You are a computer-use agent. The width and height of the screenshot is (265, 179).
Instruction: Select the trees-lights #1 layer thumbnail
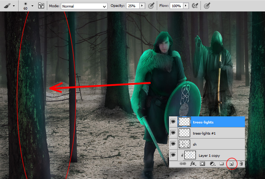184,133
